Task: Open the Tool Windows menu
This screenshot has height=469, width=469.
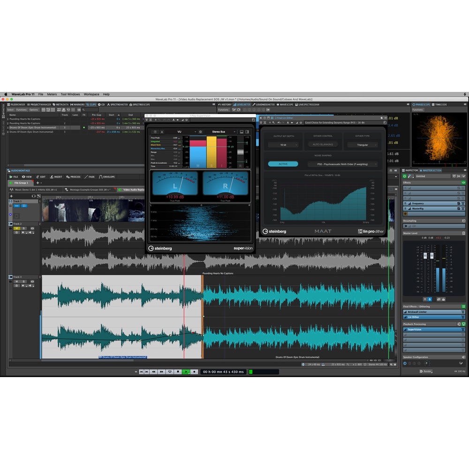Action: [x=70, y=94]
